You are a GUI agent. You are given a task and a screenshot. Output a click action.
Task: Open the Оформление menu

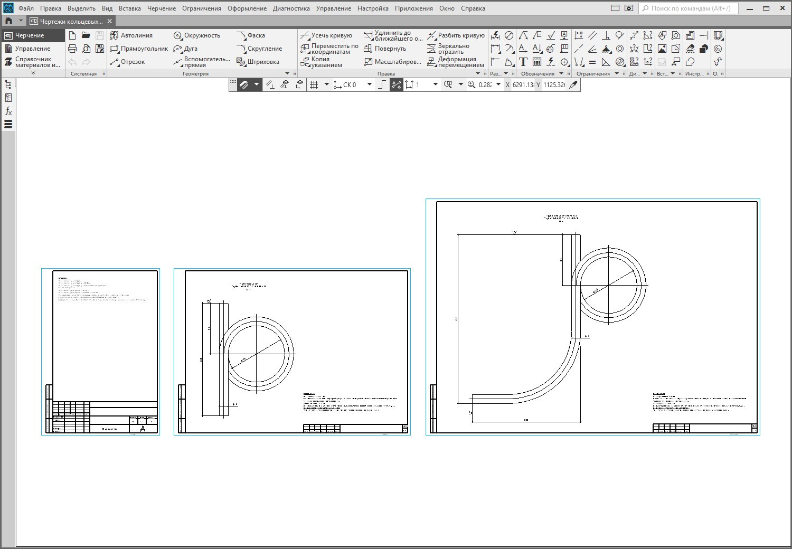pos(247,8)
